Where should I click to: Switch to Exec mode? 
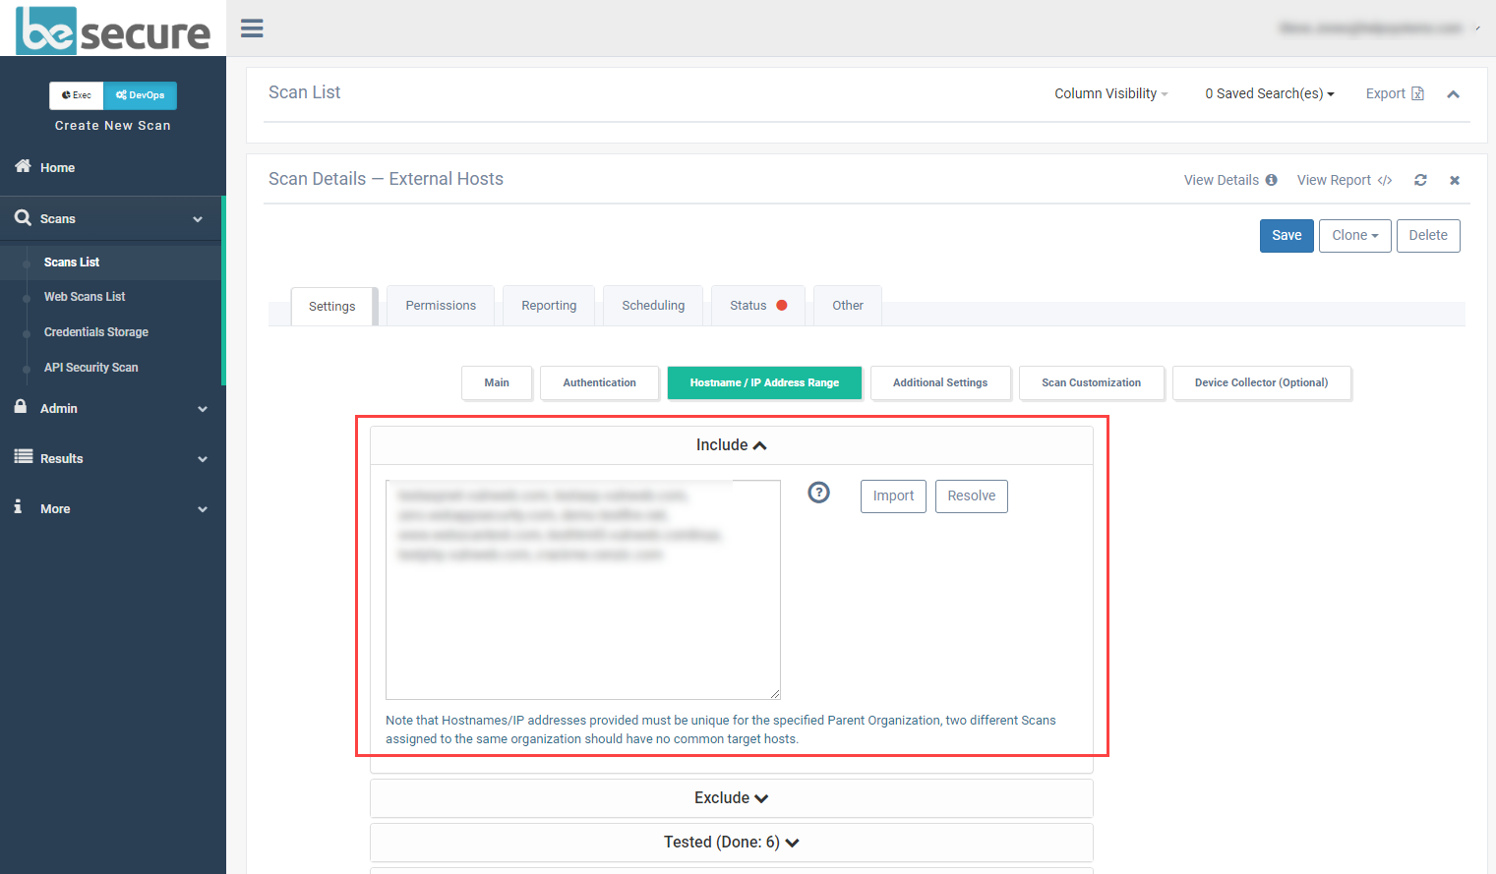coord(77,95)
